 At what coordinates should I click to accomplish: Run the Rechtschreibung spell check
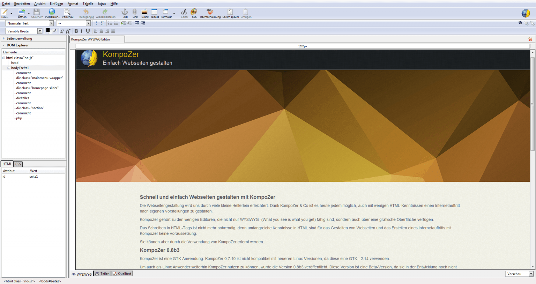(x=209, y=13)
